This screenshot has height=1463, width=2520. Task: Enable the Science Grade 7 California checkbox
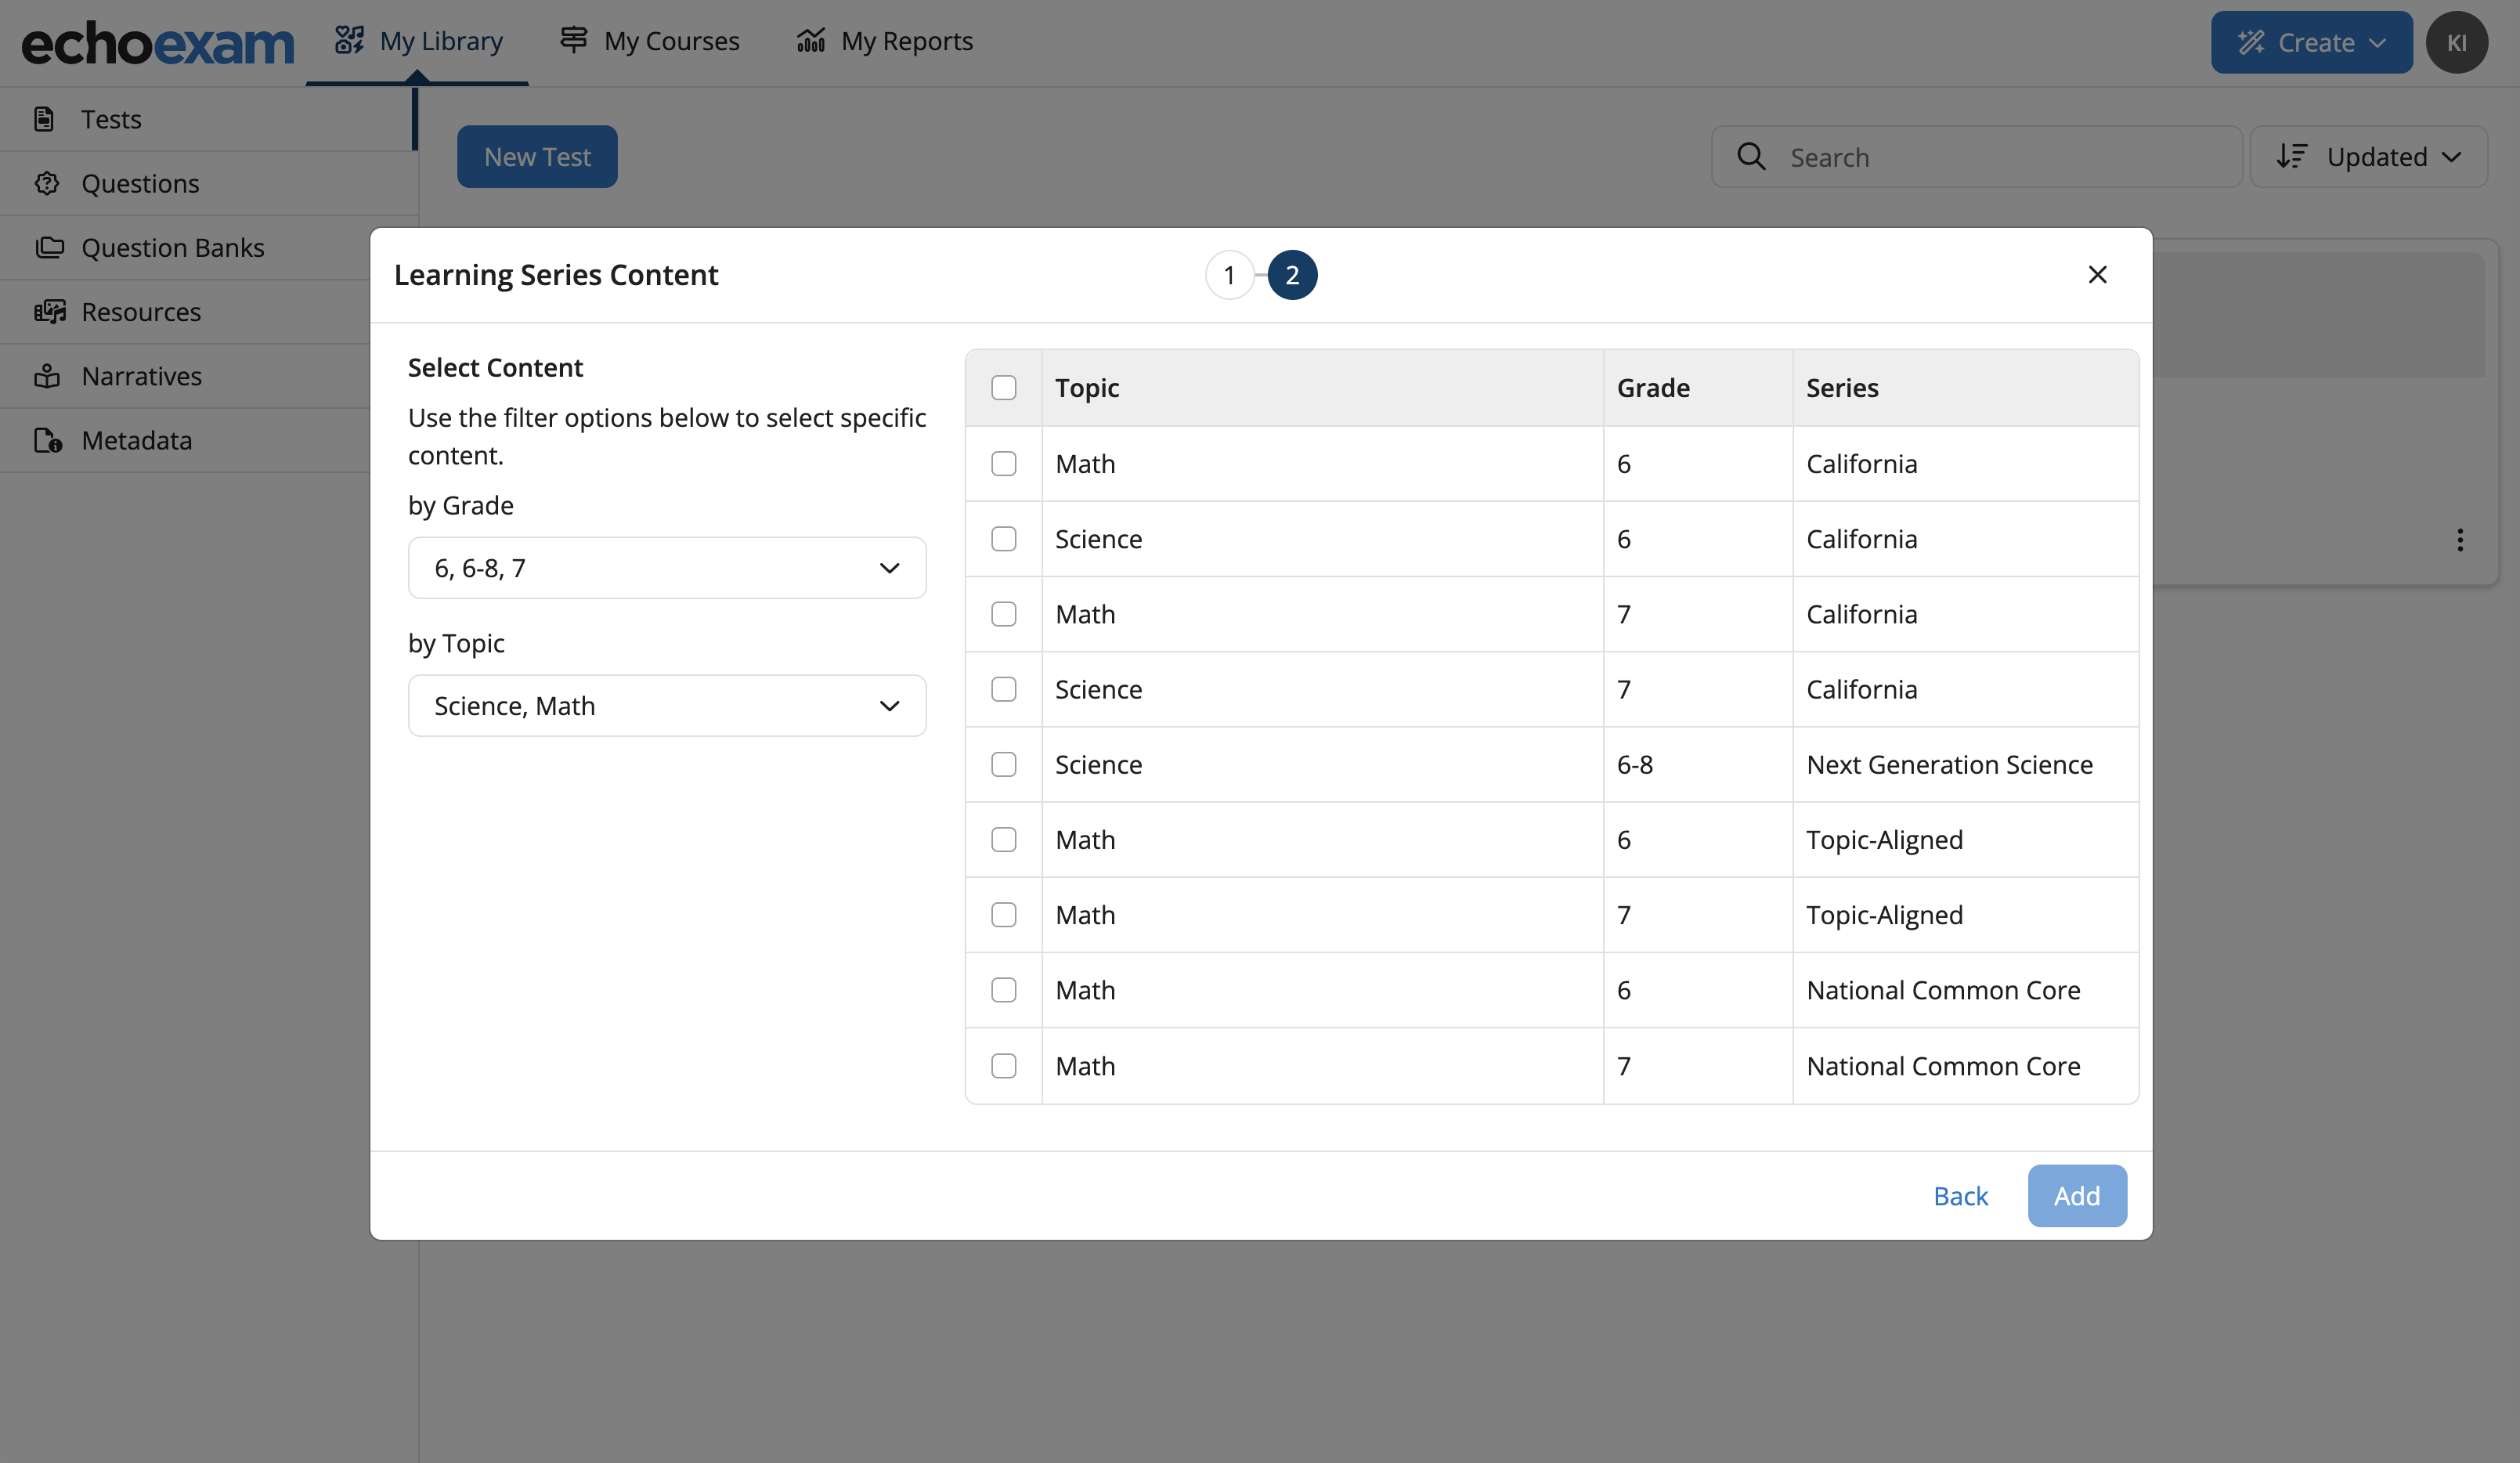point(1005,688)
